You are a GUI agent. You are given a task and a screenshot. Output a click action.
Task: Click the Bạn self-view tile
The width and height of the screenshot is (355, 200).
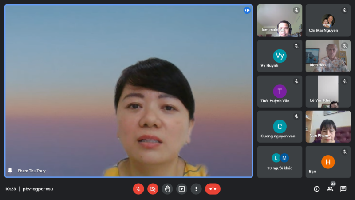(327, 162)
